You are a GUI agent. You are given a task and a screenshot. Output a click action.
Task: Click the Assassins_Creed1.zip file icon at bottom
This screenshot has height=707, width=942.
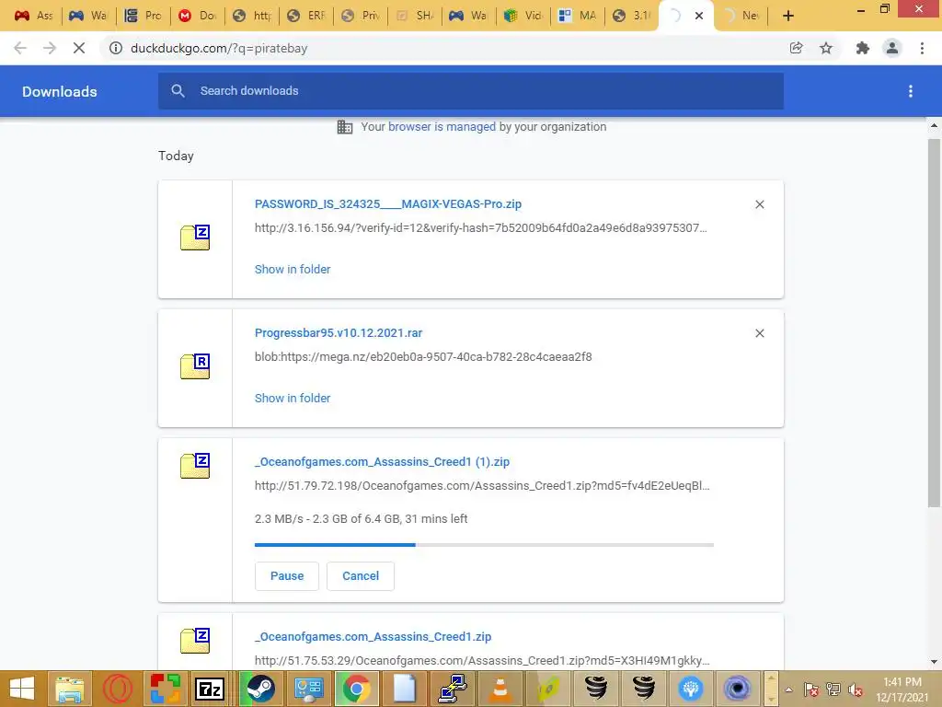point(195,641)
